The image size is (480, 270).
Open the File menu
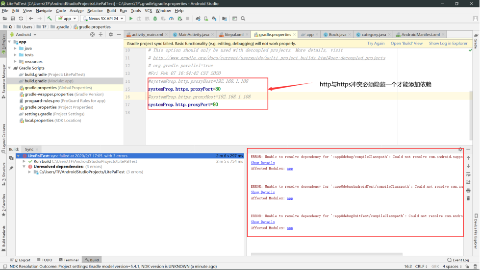click(5, 11)
